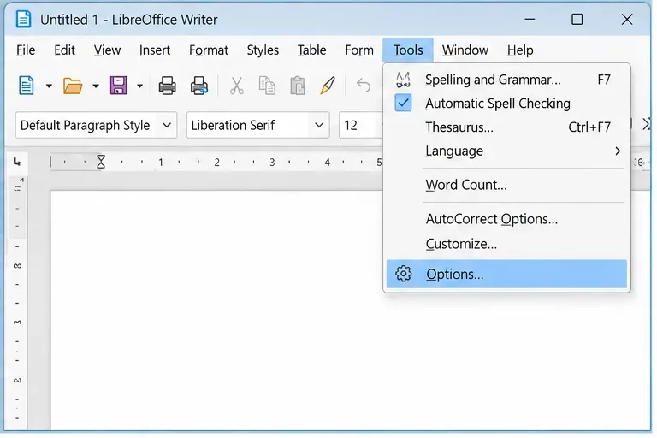The height and width of the screenshot is (438, 657).
Task: Open the Window menu
Action: 465,50
